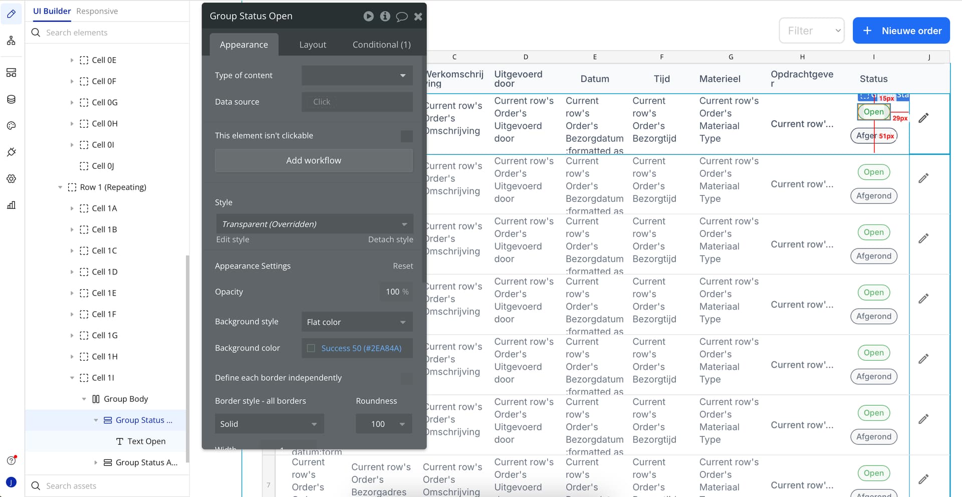
Task: Click the info icon on Group Status Open
Action: click(x=385, y=16)
